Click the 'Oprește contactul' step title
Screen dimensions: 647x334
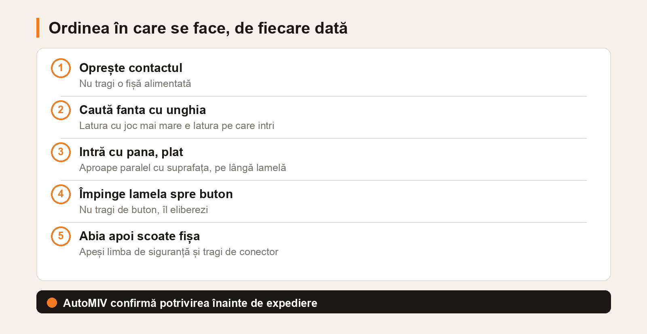[131, 68]
